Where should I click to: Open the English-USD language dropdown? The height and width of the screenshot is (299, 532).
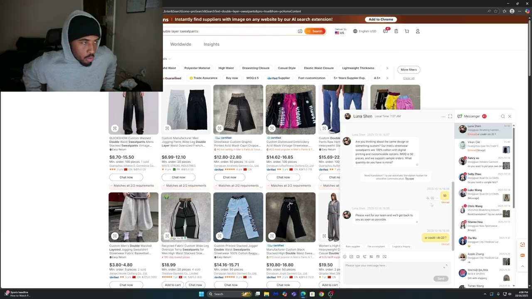[365, 31]
